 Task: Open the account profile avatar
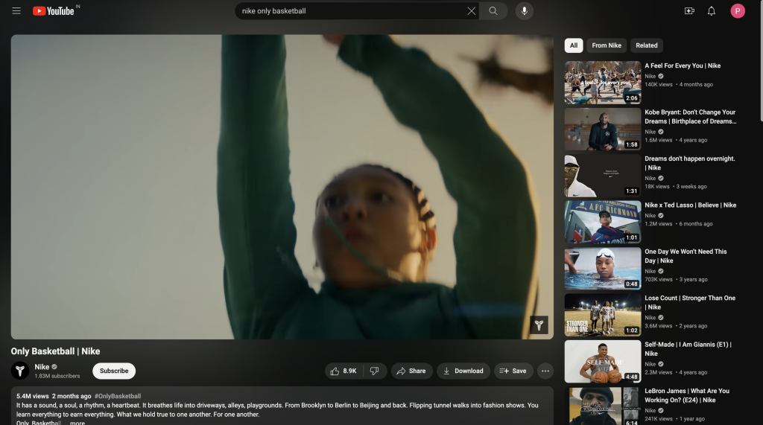point(738,11)
